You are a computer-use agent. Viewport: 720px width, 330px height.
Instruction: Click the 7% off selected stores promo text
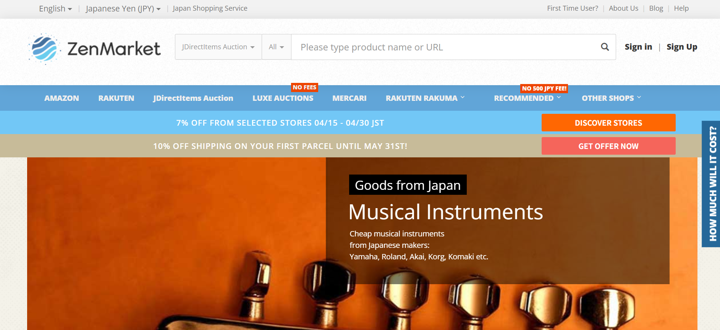(x=280, y=123)
